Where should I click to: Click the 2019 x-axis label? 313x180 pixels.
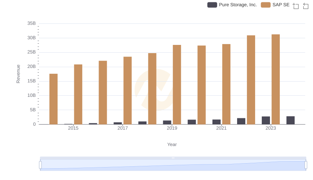(x=172, y=128)
